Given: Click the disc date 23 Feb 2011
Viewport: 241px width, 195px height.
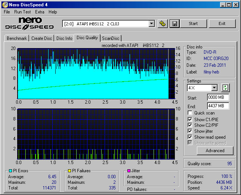Looking at the screenshot, I should pos(215,65).
